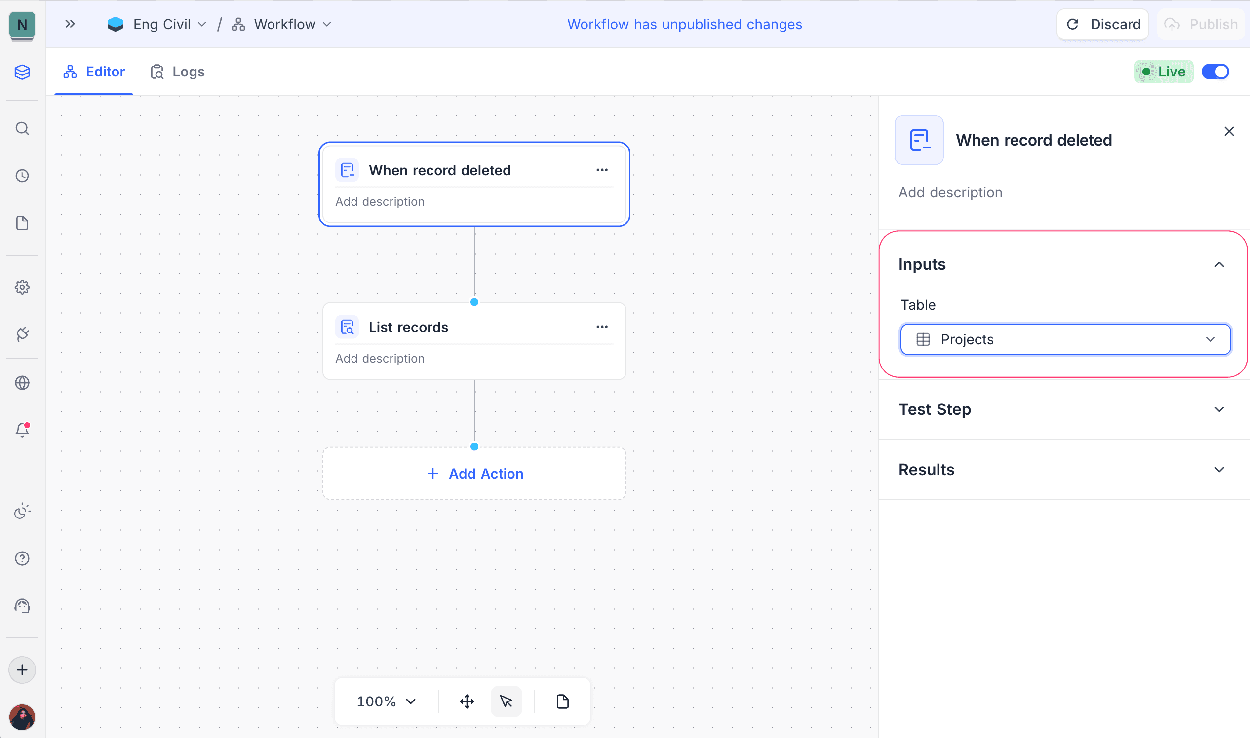Image resolution: width=1250 pixels, height=738 pixels.
Task: Open the Projects table dropdown
Action: 1065,339
